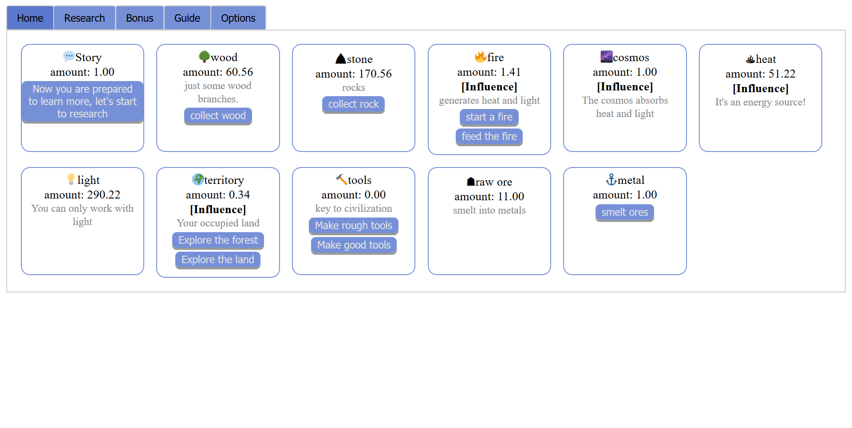
Task: Smelt ores in the metal card
Action: click(625, 213)
